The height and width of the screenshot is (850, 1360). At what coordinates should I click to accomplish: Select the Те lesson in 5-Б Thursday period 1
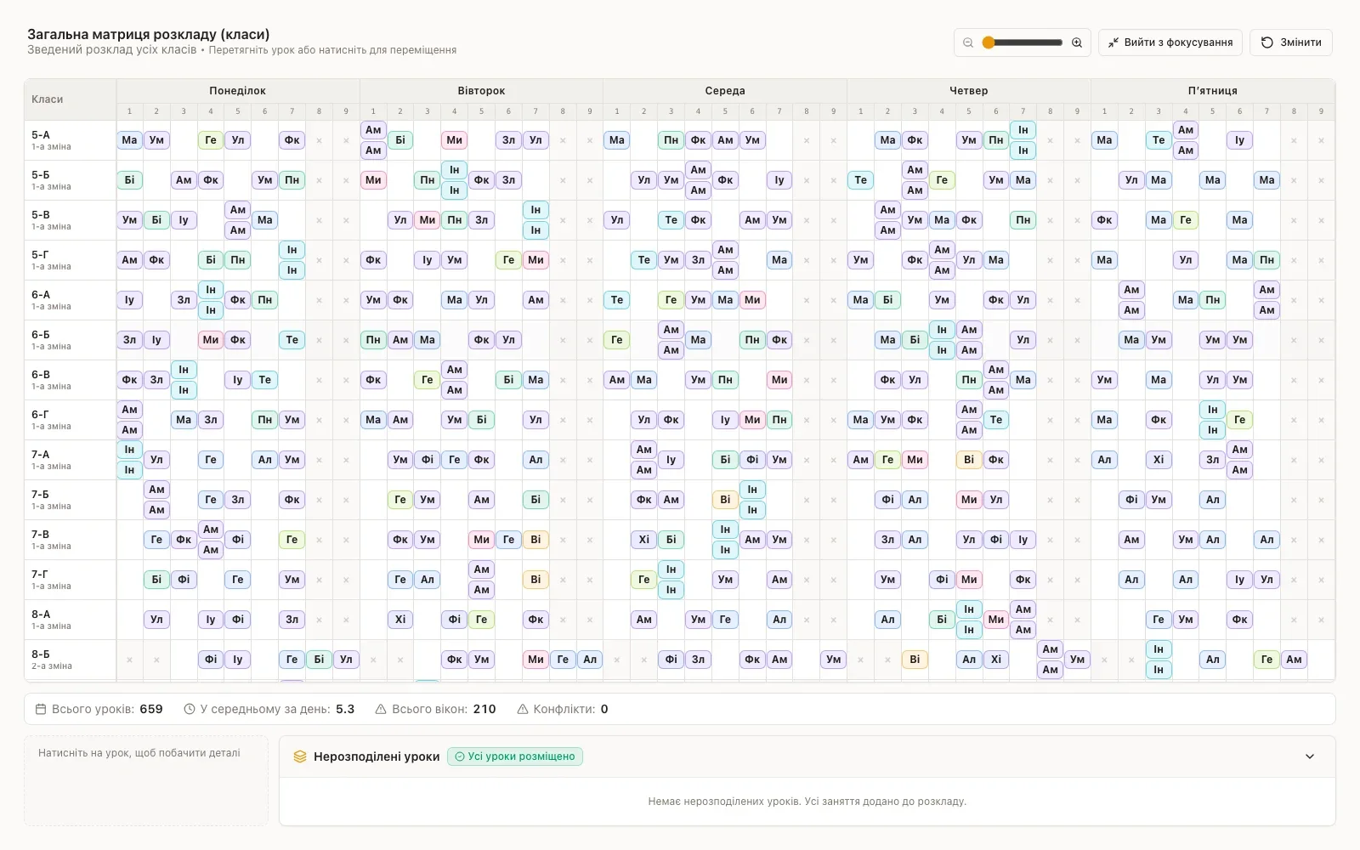[860, 180]
